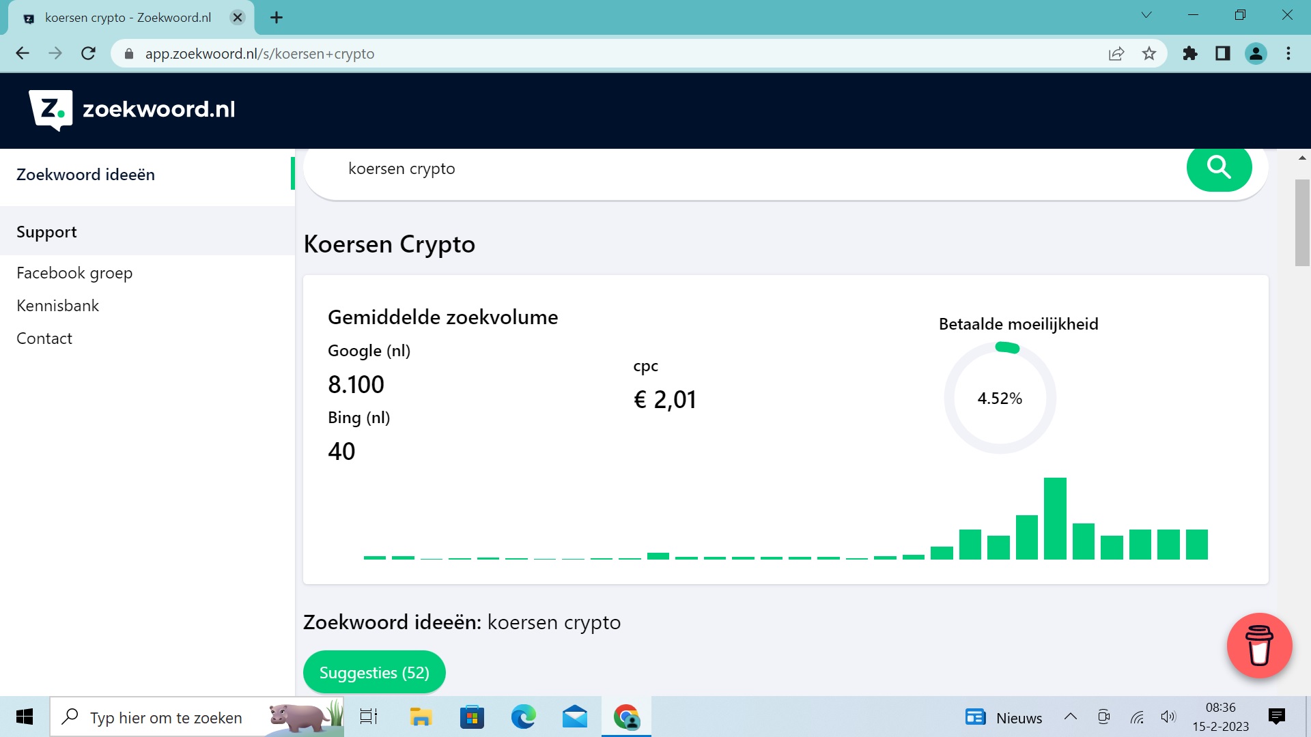Click the red coffee cup donation button

pos(1259,646)
